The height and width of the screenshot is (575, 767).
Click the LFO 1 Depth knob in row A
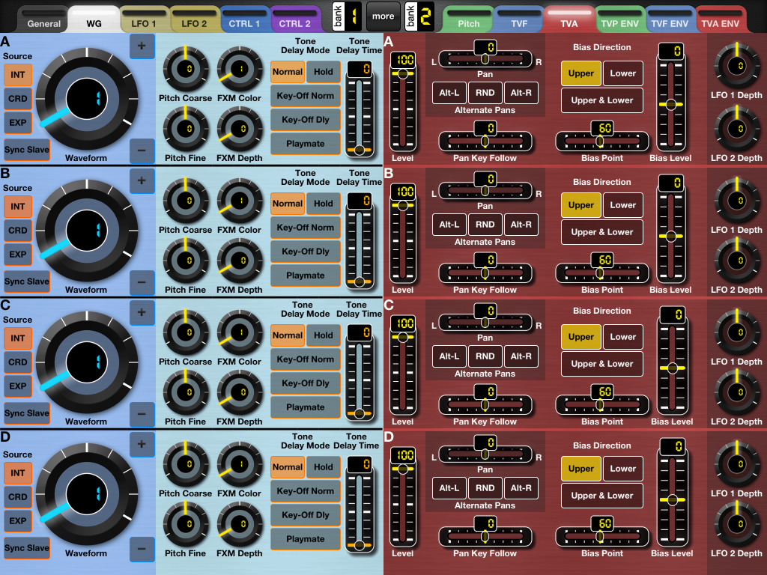point(736,66)
